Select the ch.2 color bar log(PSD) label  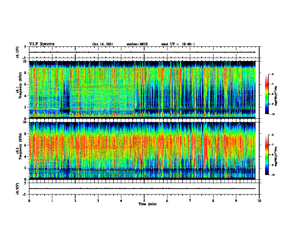pos(276,156)
